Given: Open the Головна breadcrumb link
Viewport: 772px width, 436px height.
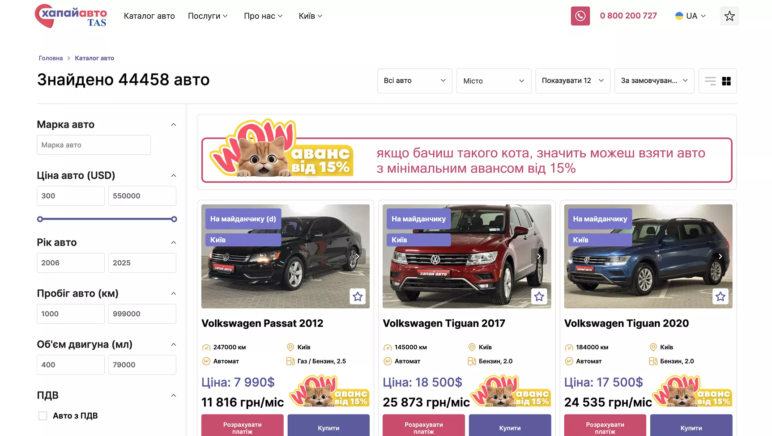Looking at the screenshot, I should (51, 58).
